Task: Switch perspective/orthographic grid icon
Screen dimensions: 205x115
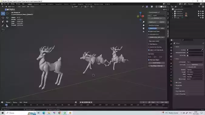Action: [143, 31]
